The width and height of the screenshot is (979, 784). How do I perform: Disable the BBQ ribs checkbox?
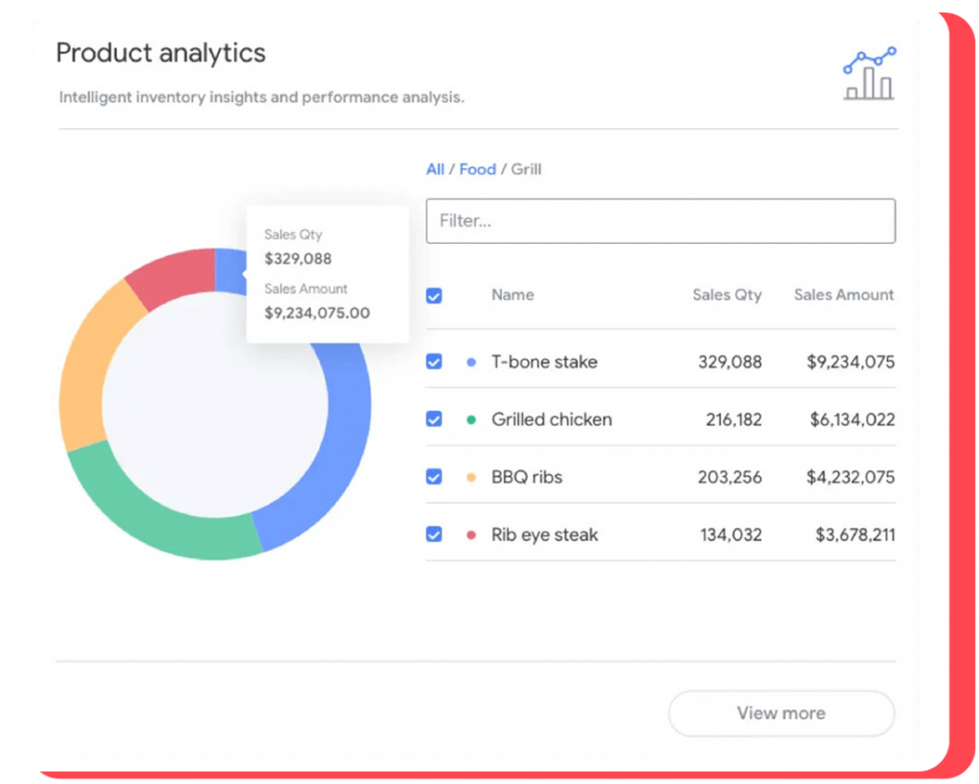434,477
